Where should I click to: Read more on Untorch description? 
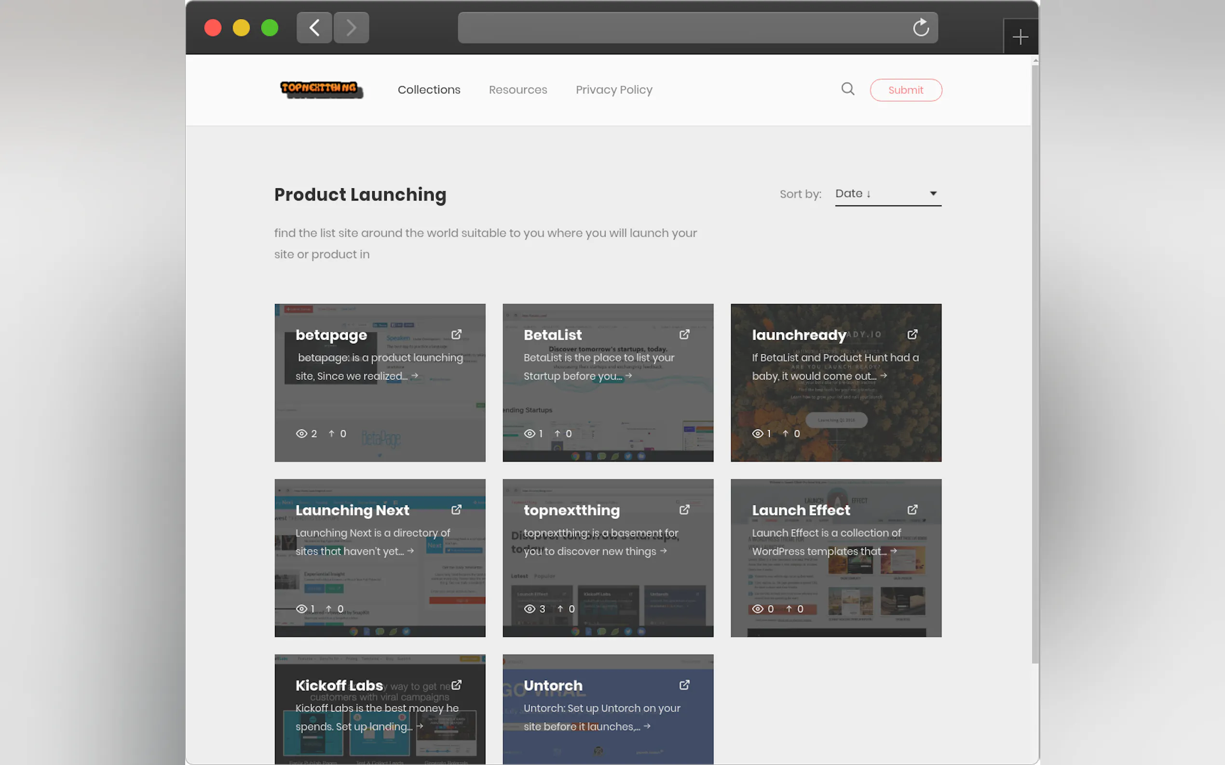601,716
